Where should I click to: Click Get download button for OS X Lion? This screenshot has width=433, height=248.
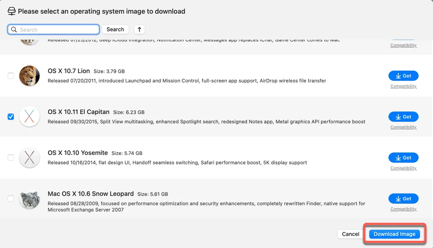pos(403,76)
